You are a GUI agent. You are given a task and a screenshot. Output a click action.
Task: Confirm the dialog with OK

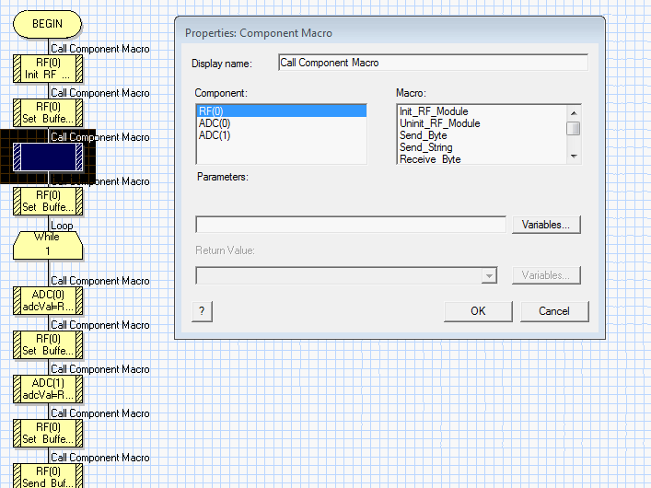coord(478,311)
